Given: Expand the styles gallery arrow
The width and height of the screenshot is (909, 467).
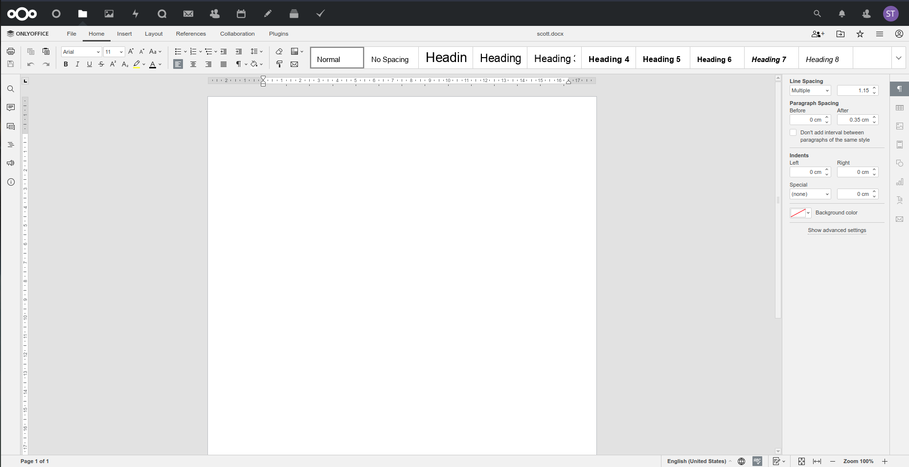Looking at the screenshot, I should (899, 58).
